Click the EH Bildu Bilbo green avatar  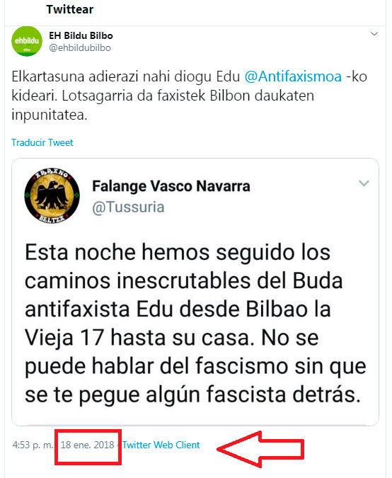(27, 41)
